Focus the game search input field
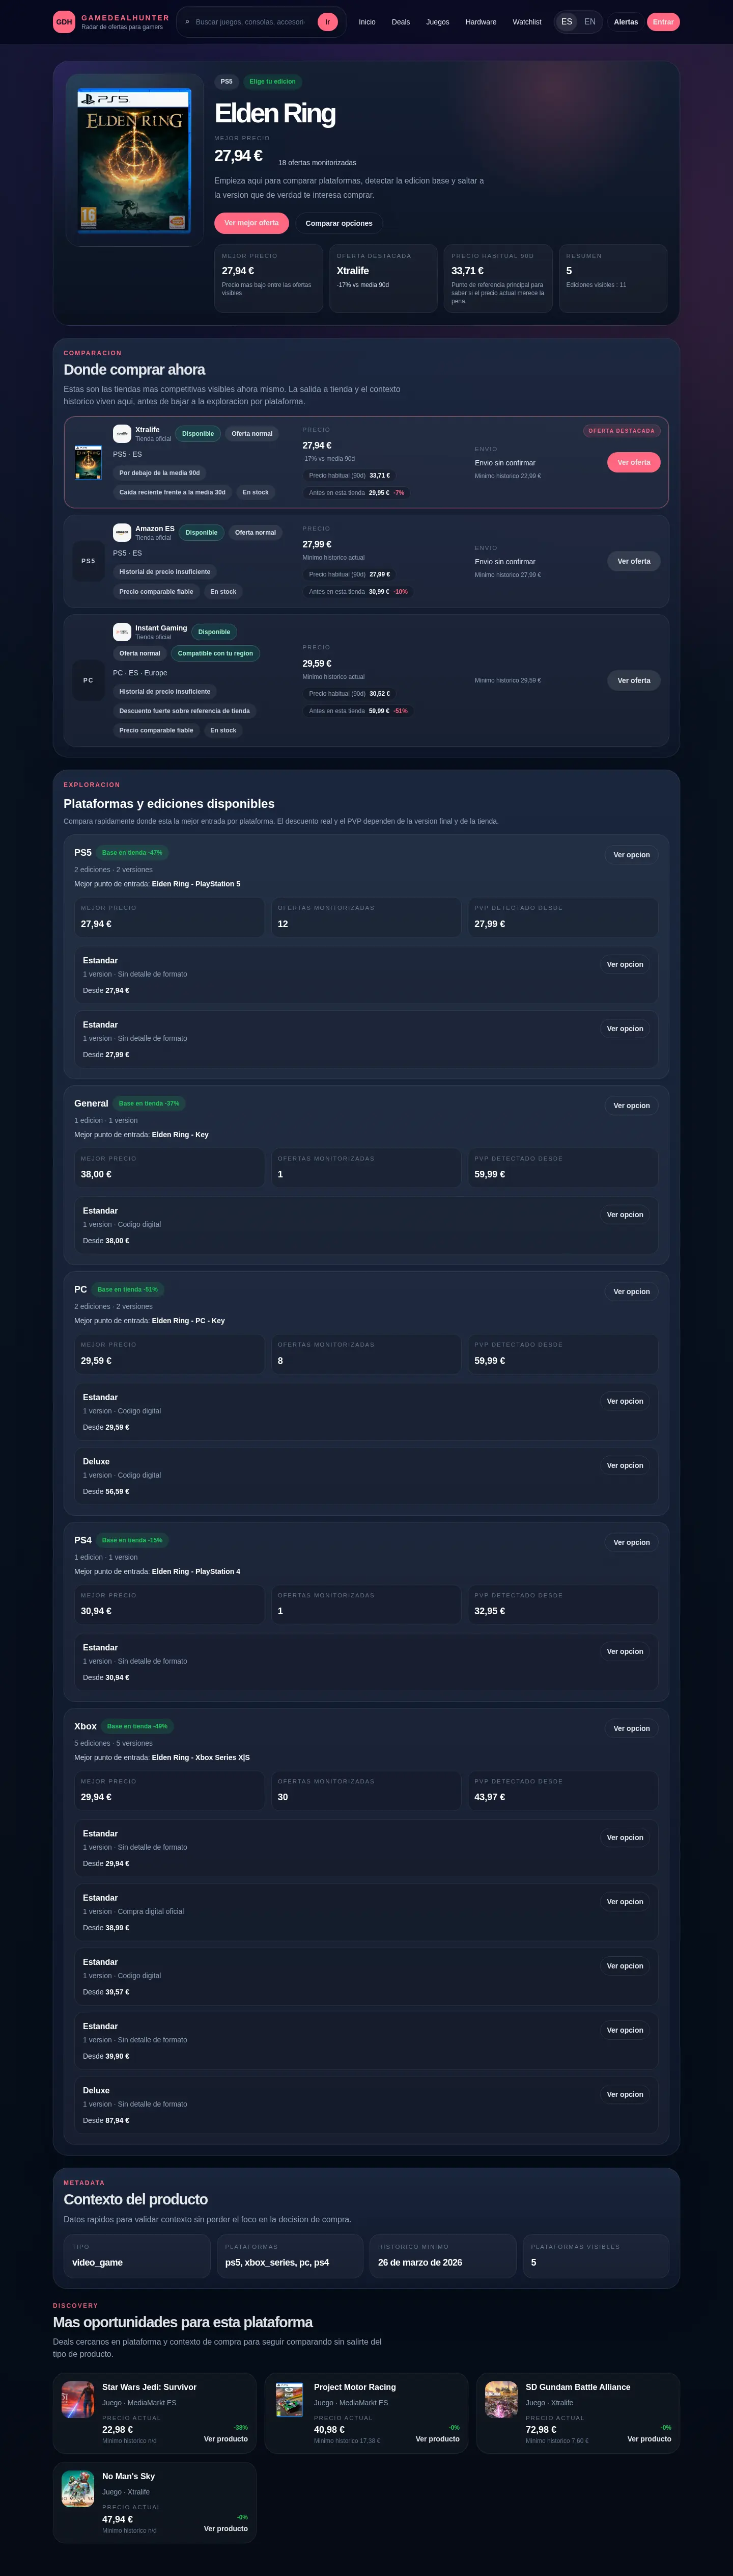The height and width of the screenshot is (2576, 733). click(x=250, y=22)
